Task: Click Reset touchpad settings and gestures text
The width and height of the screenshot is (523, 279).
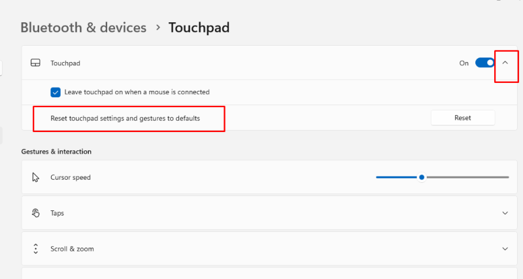Action: (125, 118)
